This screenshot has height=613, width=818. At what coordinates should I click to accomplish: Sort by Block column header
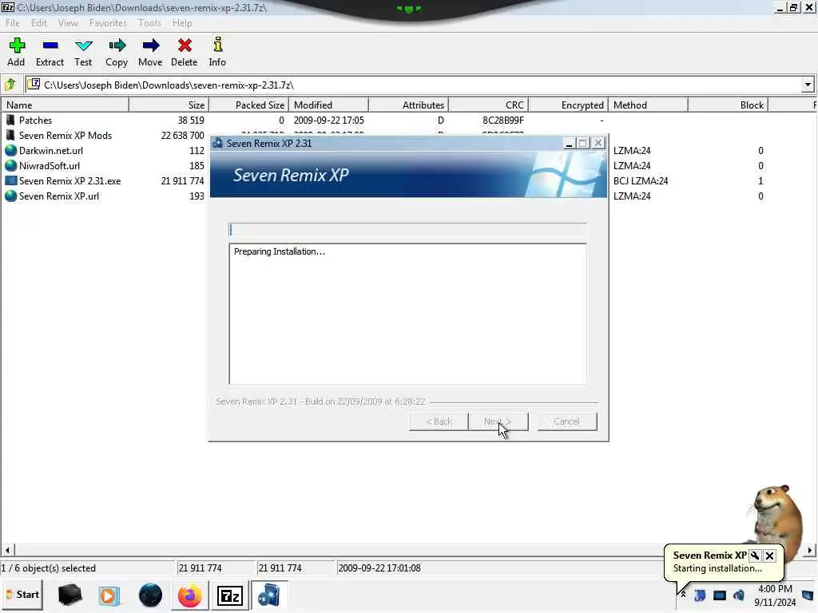[729, 105]
